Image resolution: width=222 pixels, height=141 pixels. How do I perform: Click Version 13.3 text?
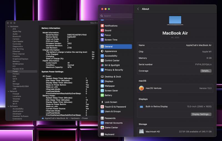[205, 88]
